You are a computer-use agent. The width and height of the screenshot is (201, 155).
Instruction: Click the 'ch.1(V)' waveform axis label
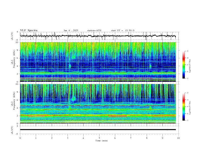12,36
